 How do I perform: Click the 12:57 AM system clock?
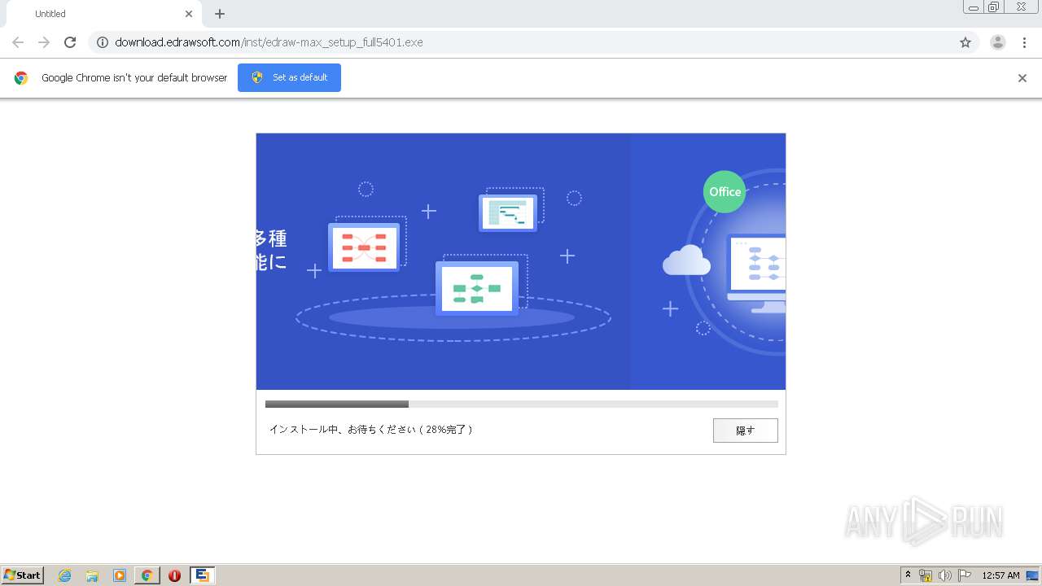click(1000, 575)
